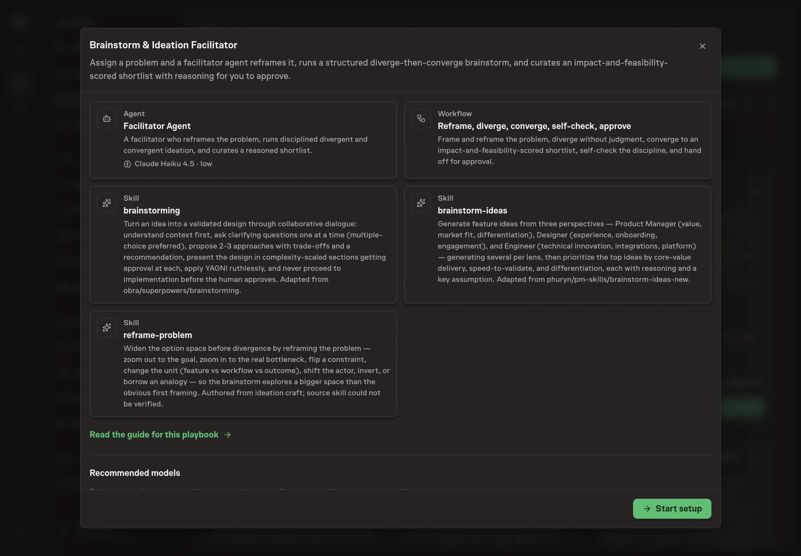Click the 'Skill' label above brainstorm-ideas

pos(445,198)
